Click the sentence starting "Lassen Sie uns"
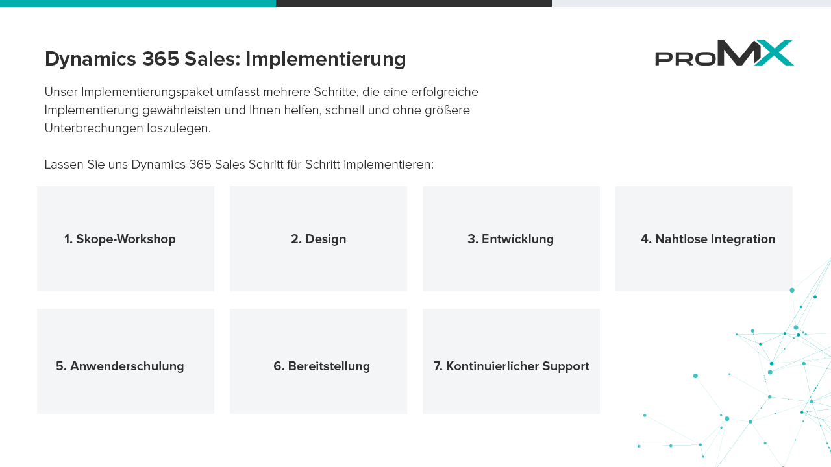Viewport: 831px width, 467px height. coord(239,165)
